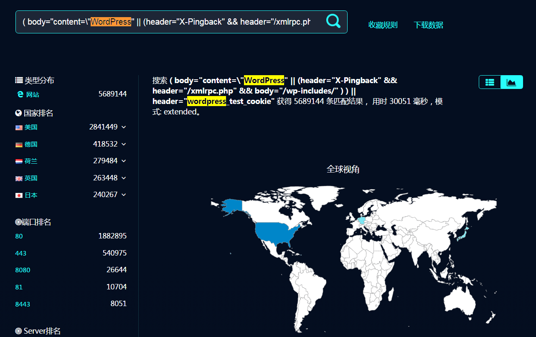This screenshot has height=337, width=536.
Task: Expand the 日本 country row chevron
Action: point(124,195)
